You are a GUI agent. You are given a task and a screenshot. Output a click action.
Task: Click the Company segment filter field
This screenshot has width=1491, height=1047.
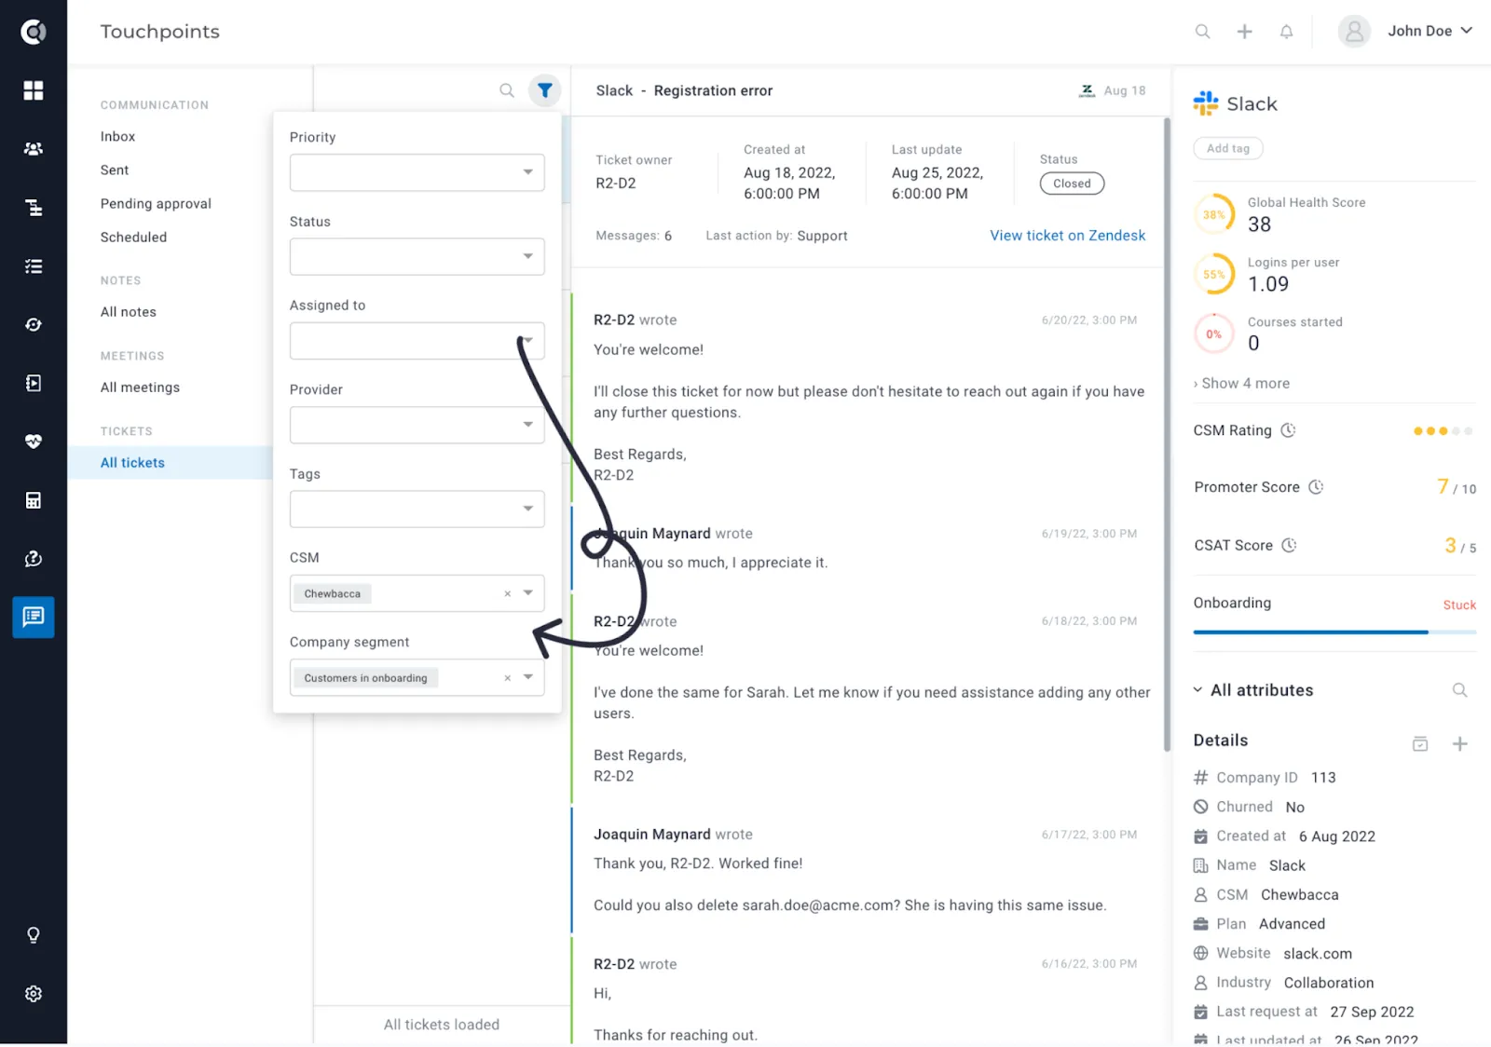click(417, 677)
